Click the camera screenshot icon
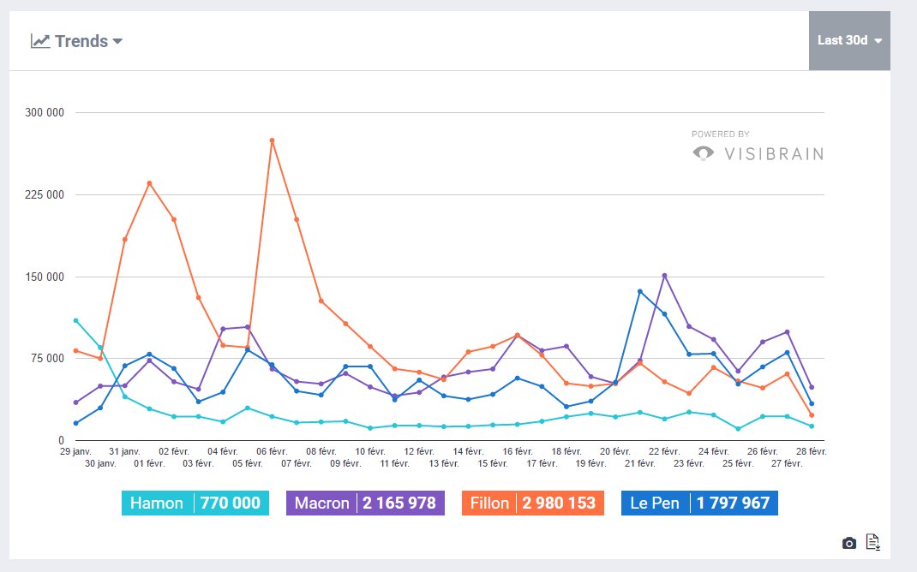This screenshot has height=572, width=917. [x=848, y=544]
